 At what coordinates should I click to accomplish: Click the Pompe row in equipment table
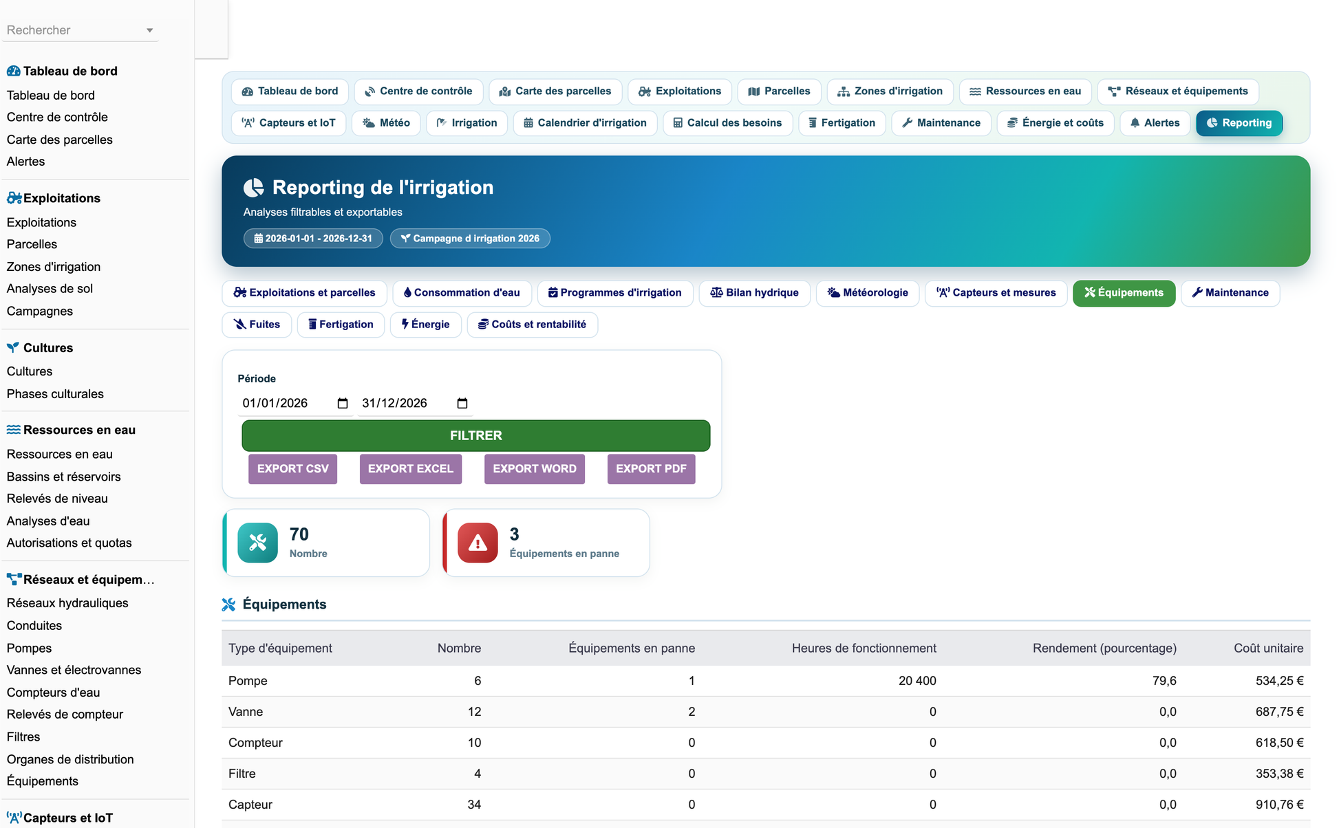coord(766,681)
